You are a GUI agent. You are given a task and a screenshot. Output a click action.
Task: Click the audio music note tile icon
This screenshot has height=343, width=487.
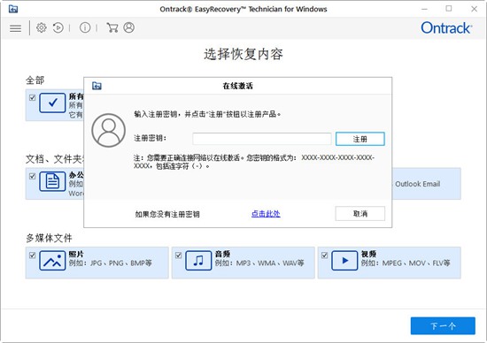[x=198, y=261]
